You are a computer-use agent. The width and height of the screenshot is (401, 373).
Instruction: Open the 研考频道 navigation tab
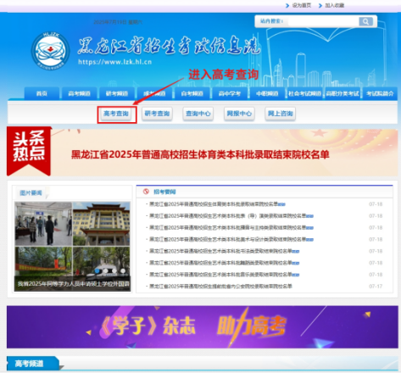[x=117, y=93]
